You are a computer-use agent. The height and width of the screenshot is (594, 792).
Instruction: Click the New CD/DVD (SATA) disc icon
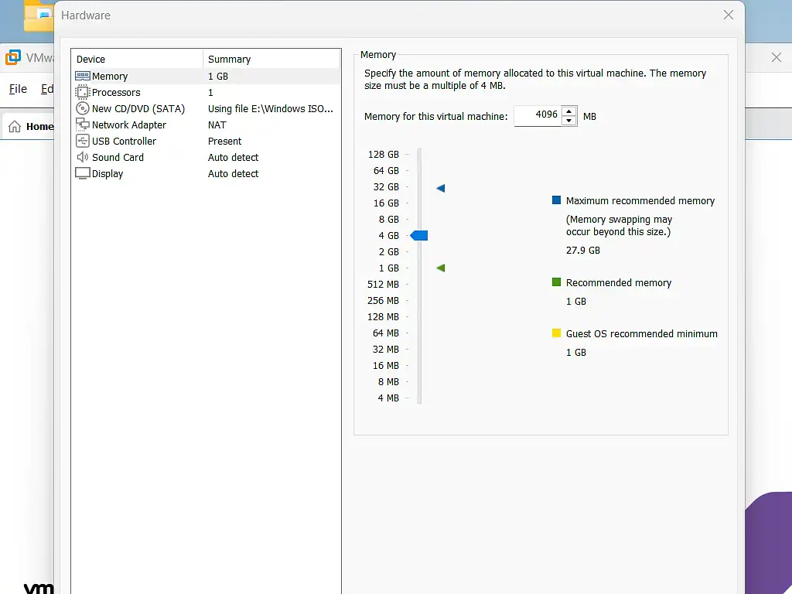pyautogui.click(x=84, y=108)
